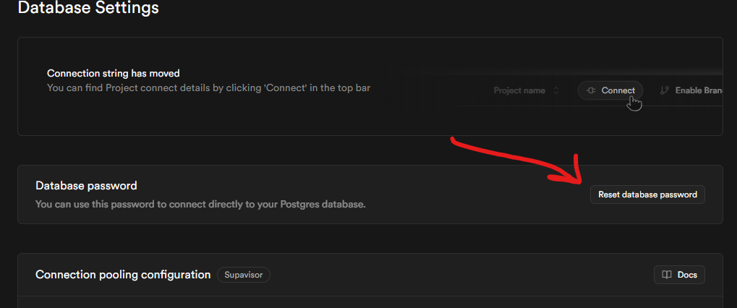The image size is (737, 308).
Task: Open the Docs link for connection pooling
Action: (679, 275)
